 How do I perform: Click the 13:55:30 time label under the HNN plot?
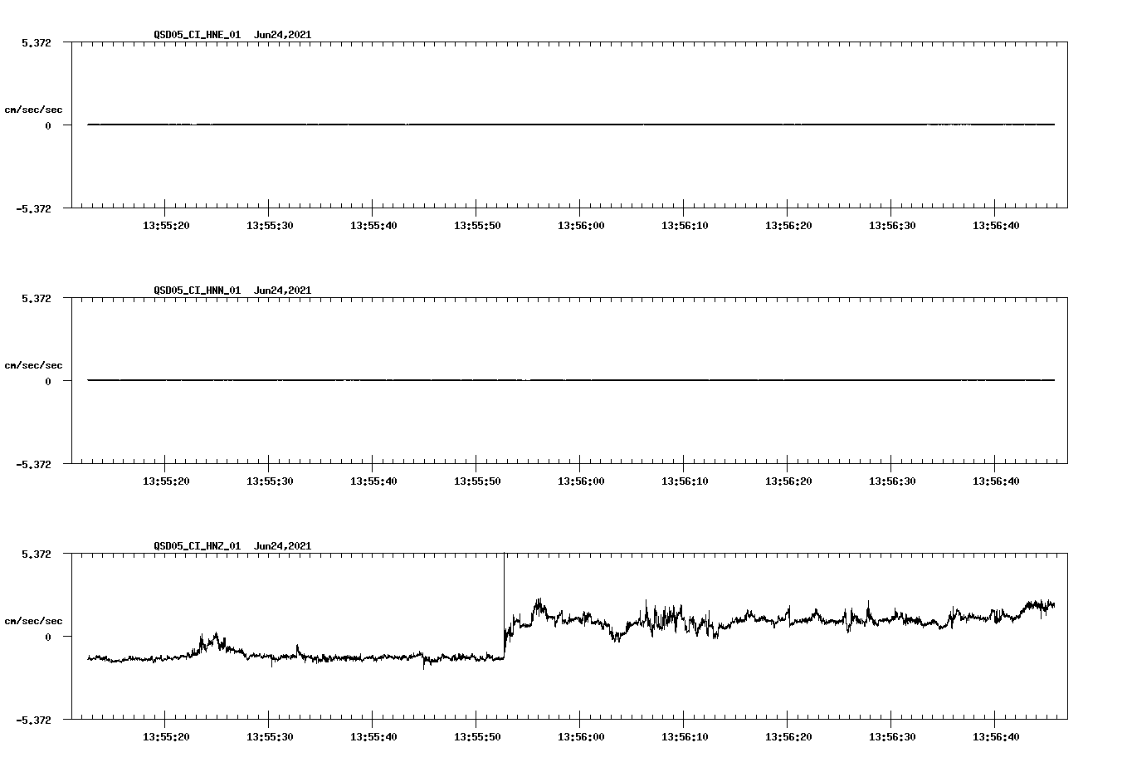tap(270, 481)
